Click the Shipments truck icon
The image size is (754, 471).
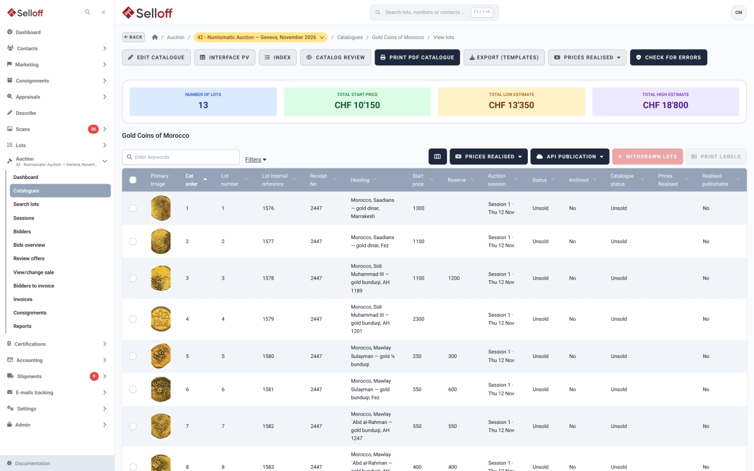pos(10,376)
